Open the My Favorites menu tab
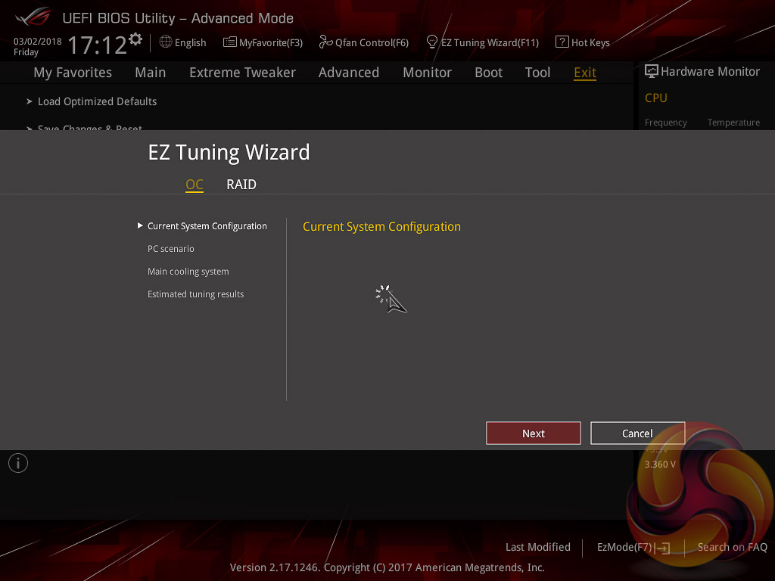This screenshot has height=581, width=775. pos(73,73)
